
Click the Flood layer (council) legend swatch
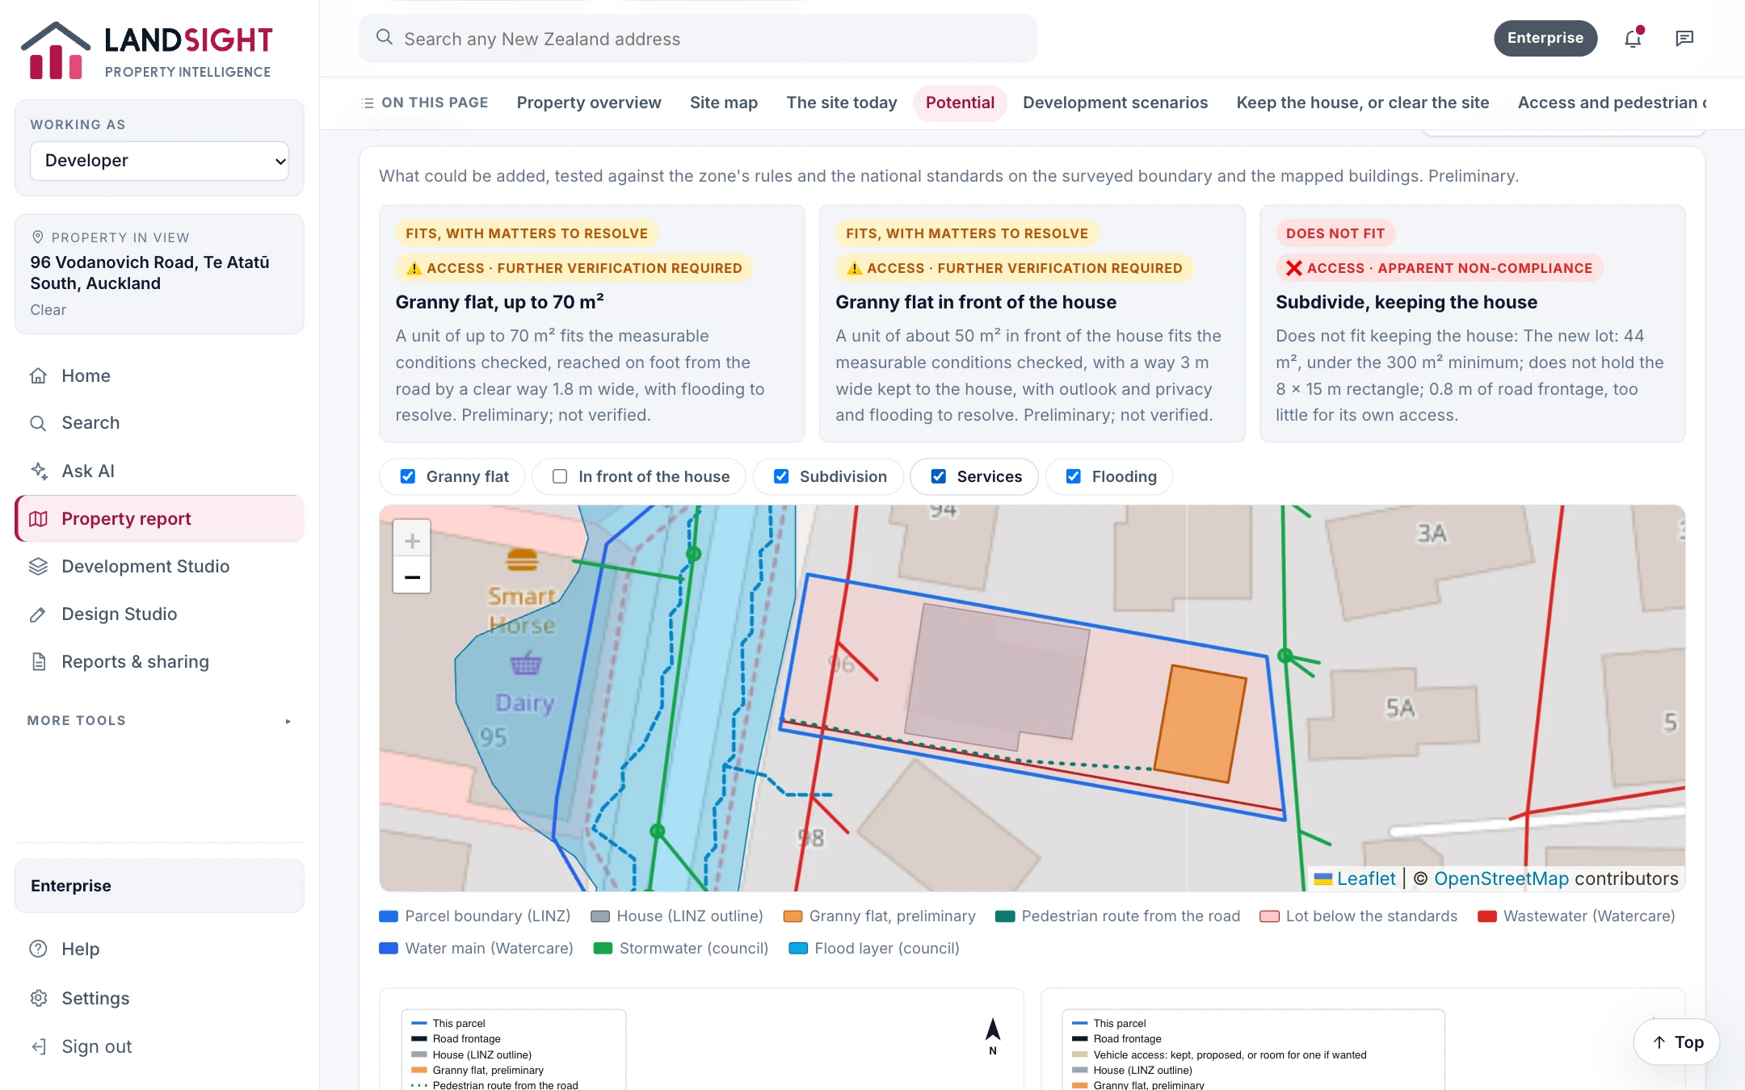[798, 949]
